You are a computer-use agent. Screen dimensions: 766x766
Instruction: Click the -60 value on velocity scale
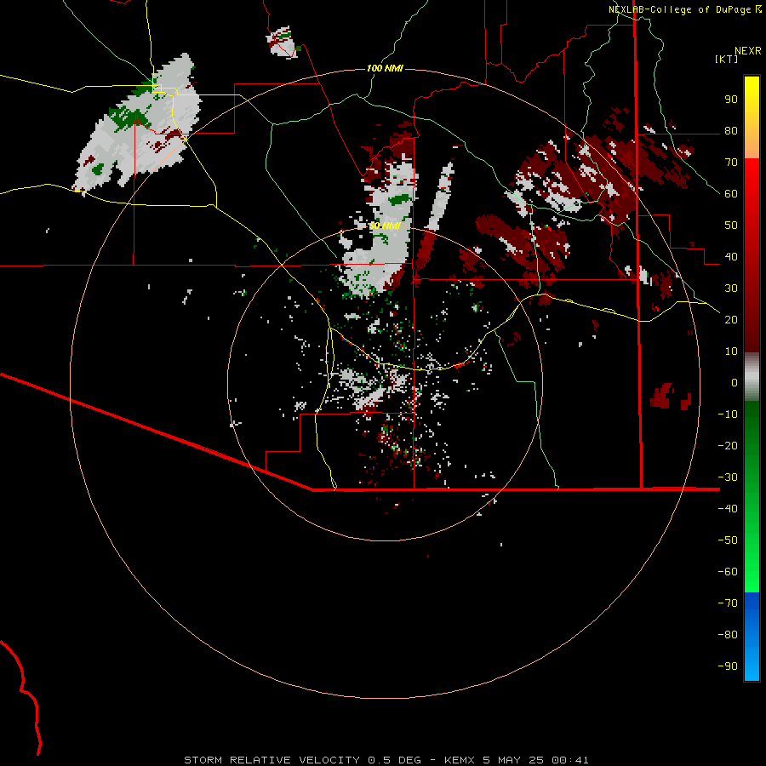[728, 572]
